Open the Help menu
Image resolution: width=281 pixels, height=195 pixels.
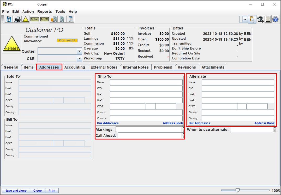pyautogui.click(x=73, y=11)
